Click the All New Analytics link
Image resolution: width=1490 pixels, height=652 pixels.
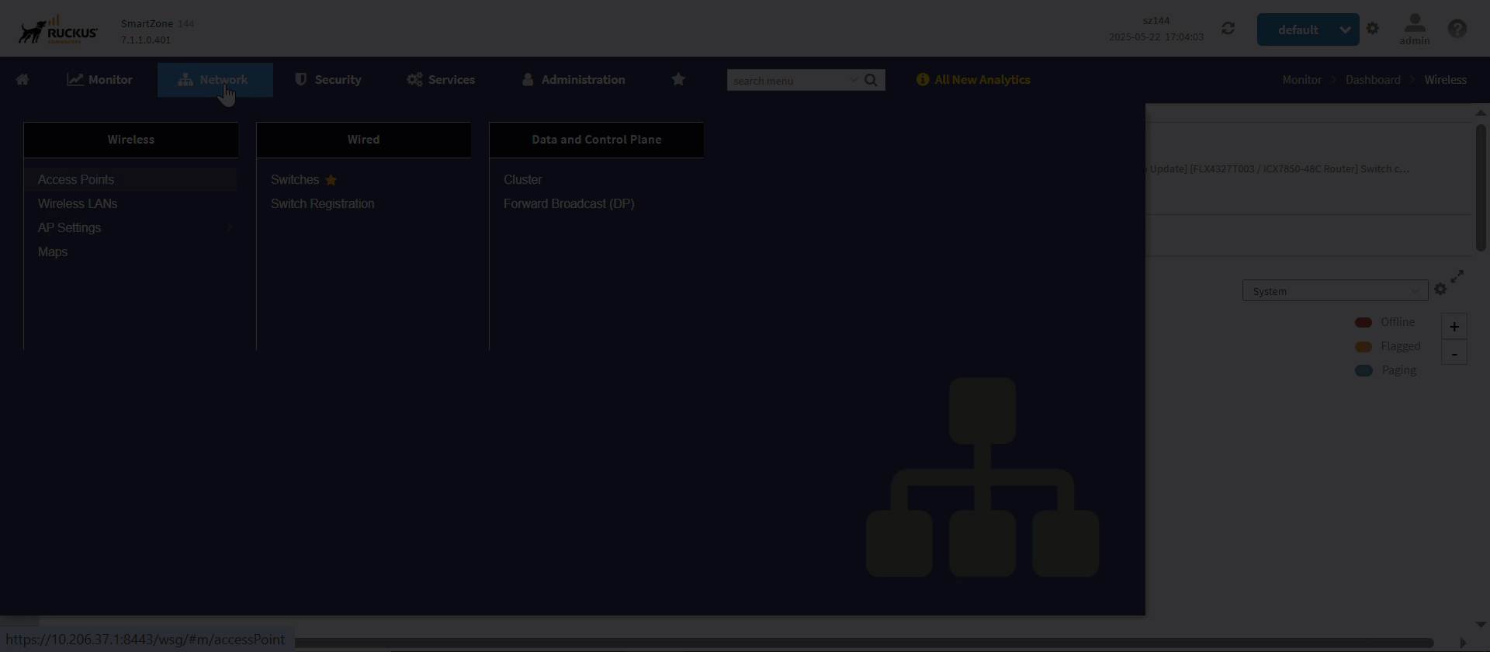tap(982, 79)
